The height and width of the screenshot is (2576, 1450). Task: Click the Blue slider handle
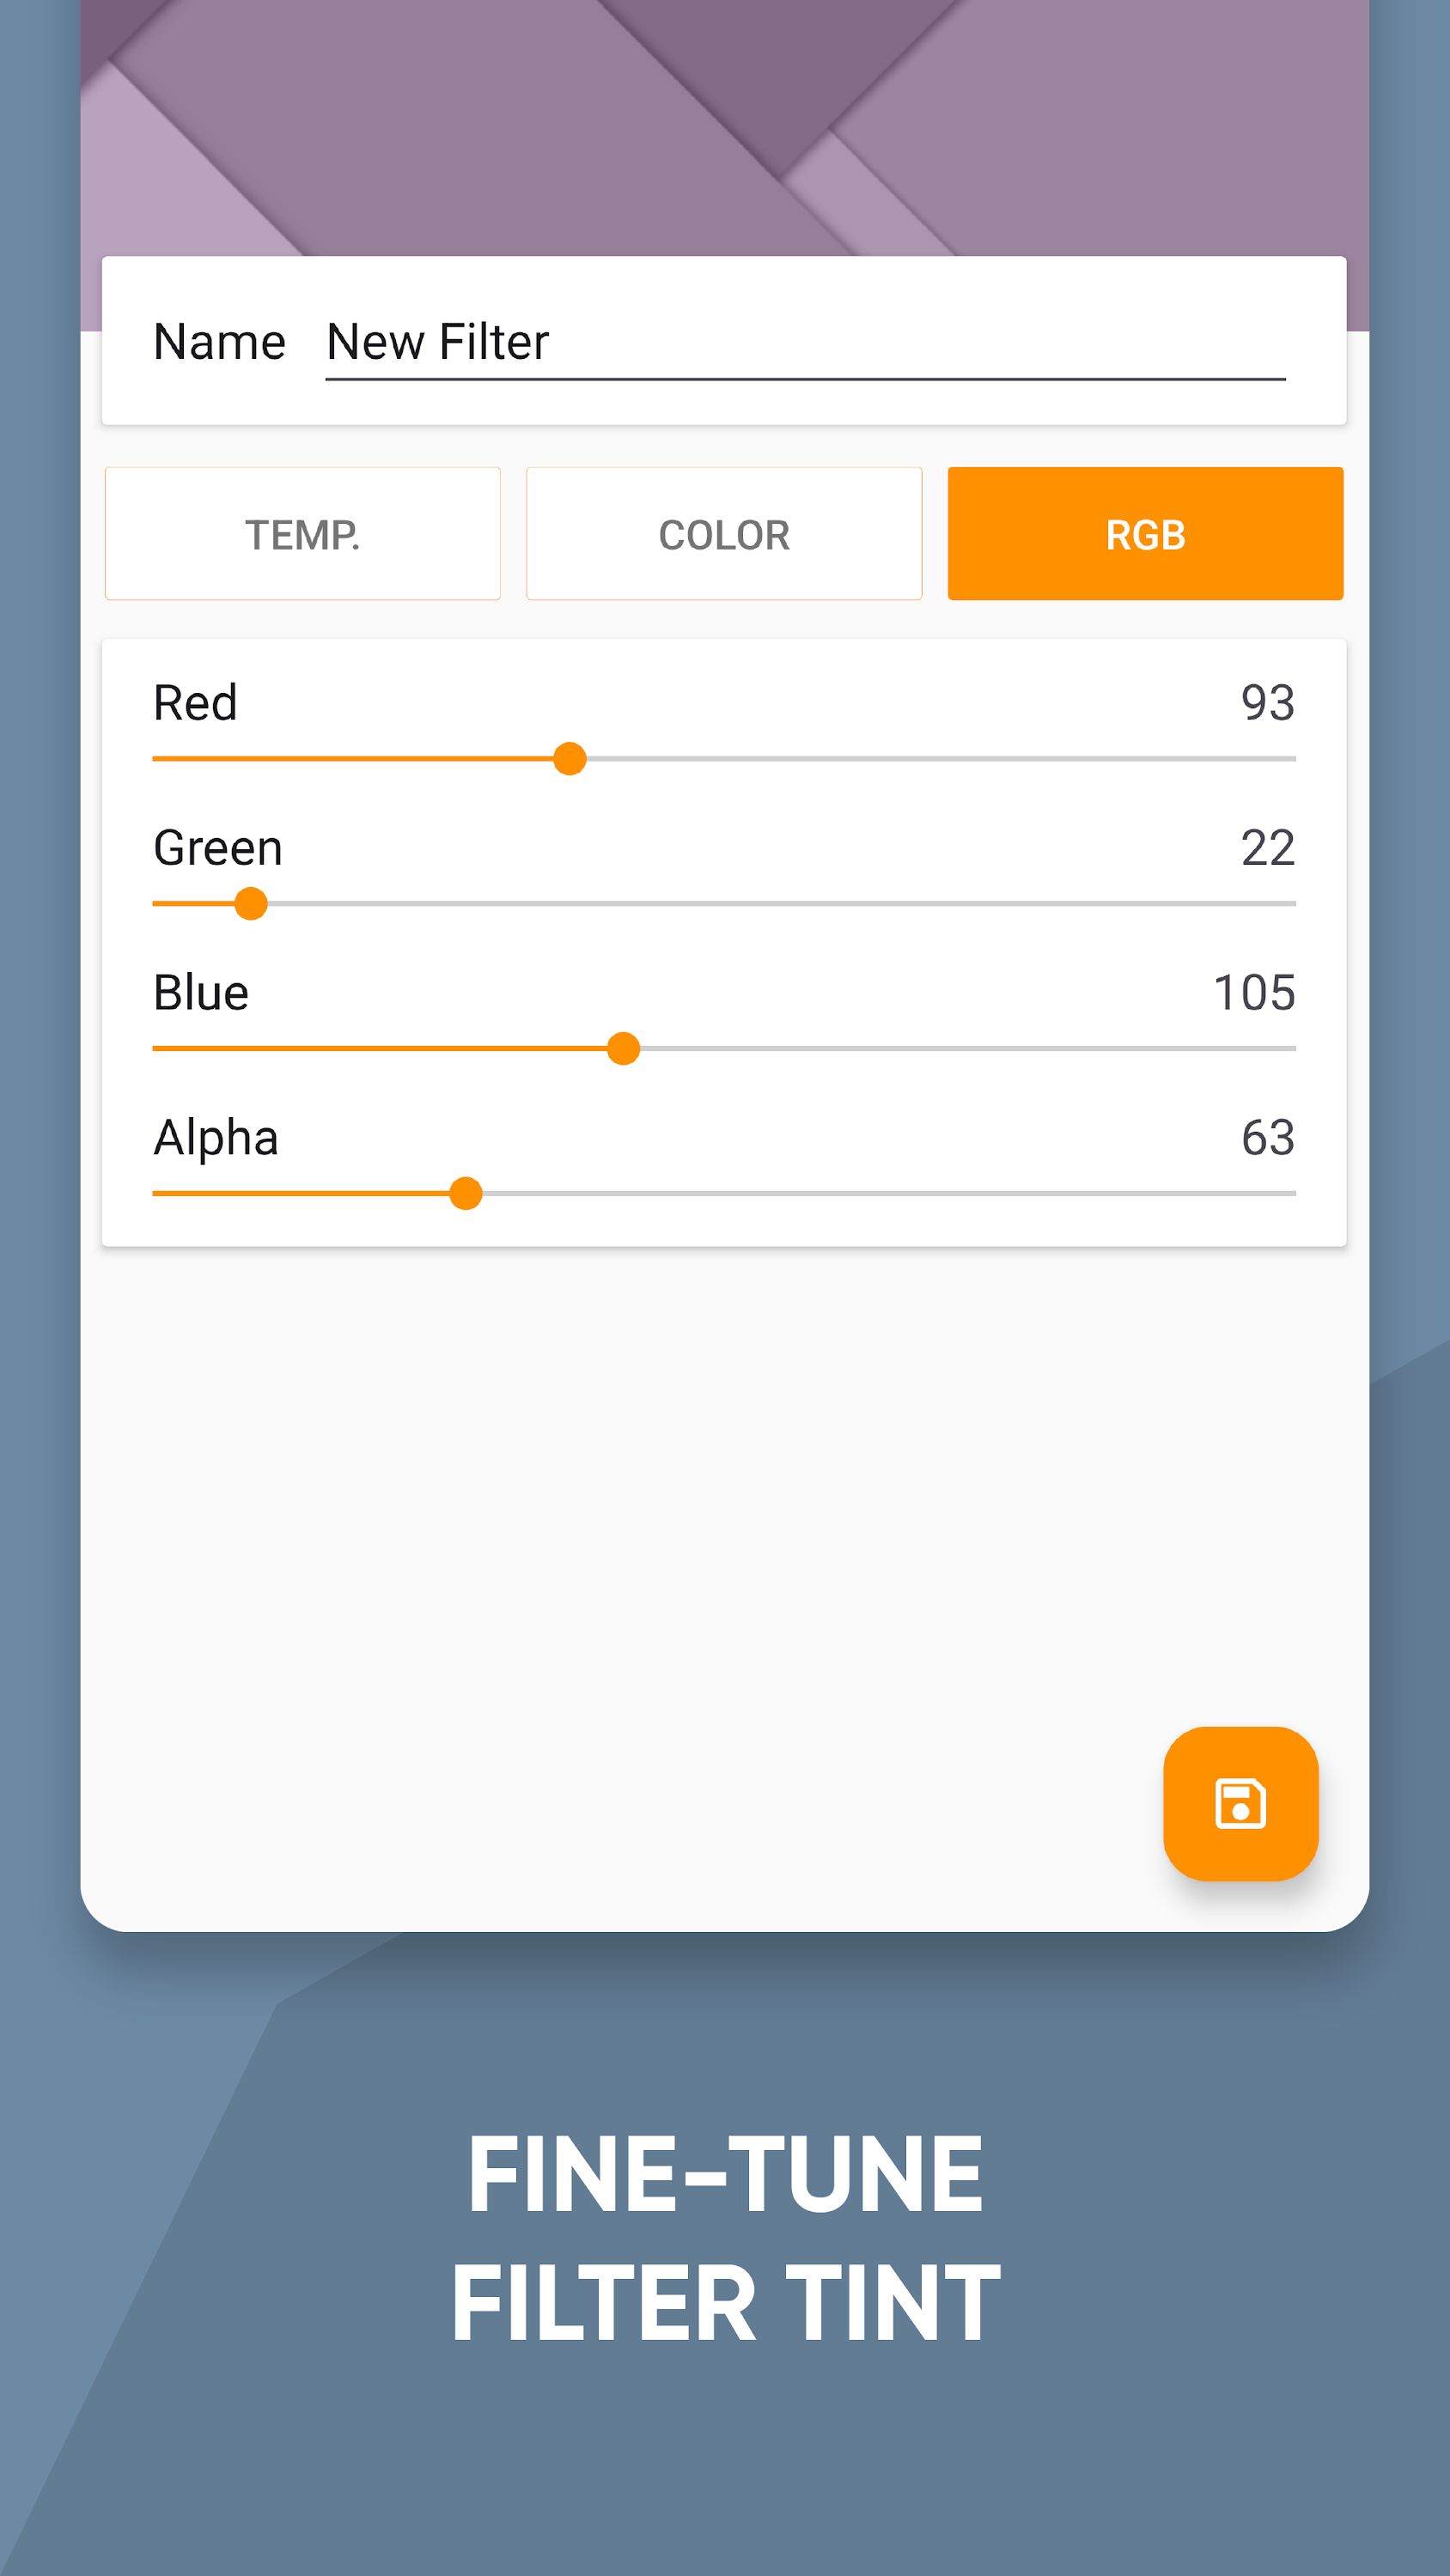pyautogui.click(x=624, y=1049)
